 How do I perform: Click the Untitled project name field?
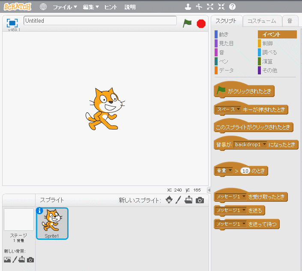click(x=100, y=21)
